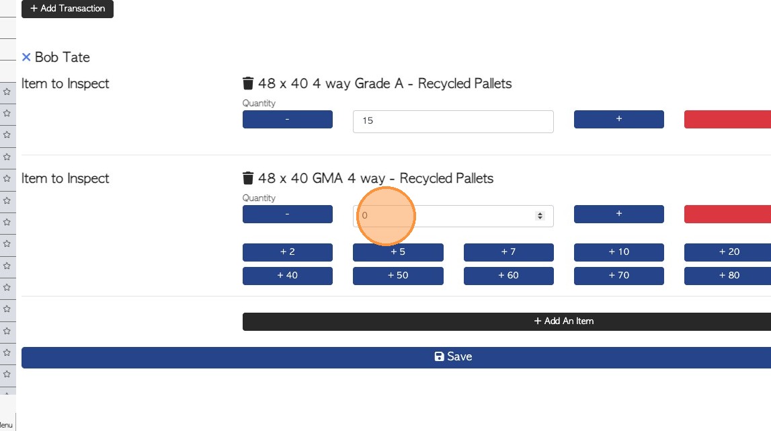Image resolution: width=771 pixels, height=431 pixels.
Task: Decrease quantity for Grade A pallets
Action: click(287, 119)
